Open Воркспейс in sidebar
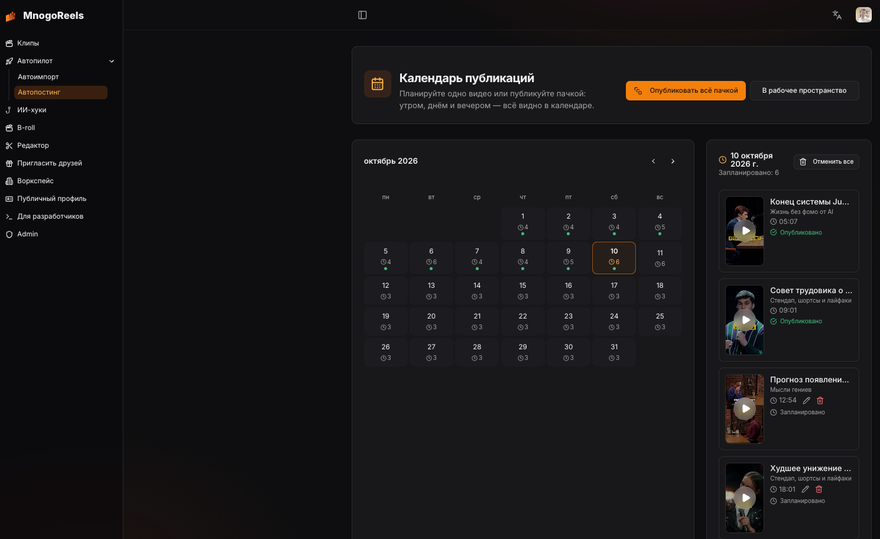This screenshot has width=880, height=539. 61,181
